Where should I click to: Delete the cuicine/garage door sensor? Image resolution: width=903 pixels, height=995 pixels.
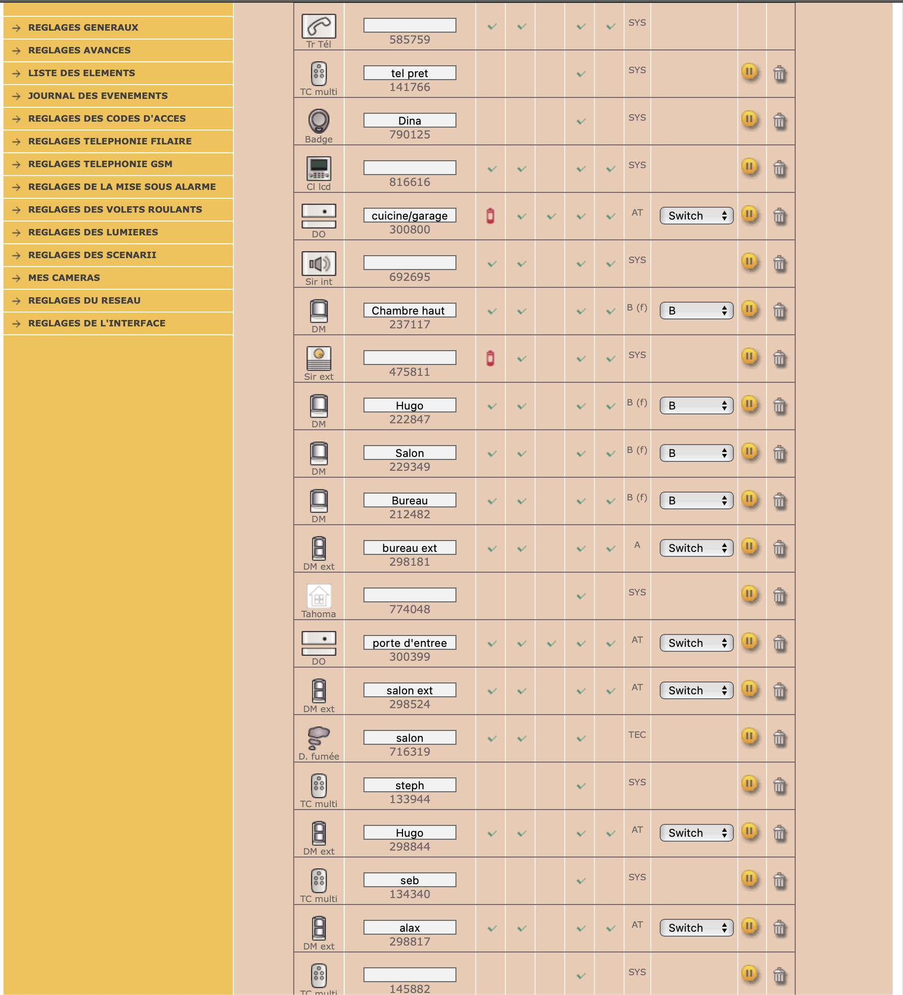pos(779,216)
